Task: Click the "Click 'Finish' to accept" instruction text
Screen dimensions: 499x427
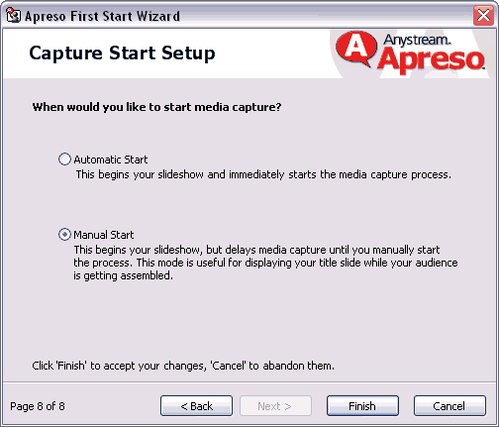Action: [x=183, y=366]
